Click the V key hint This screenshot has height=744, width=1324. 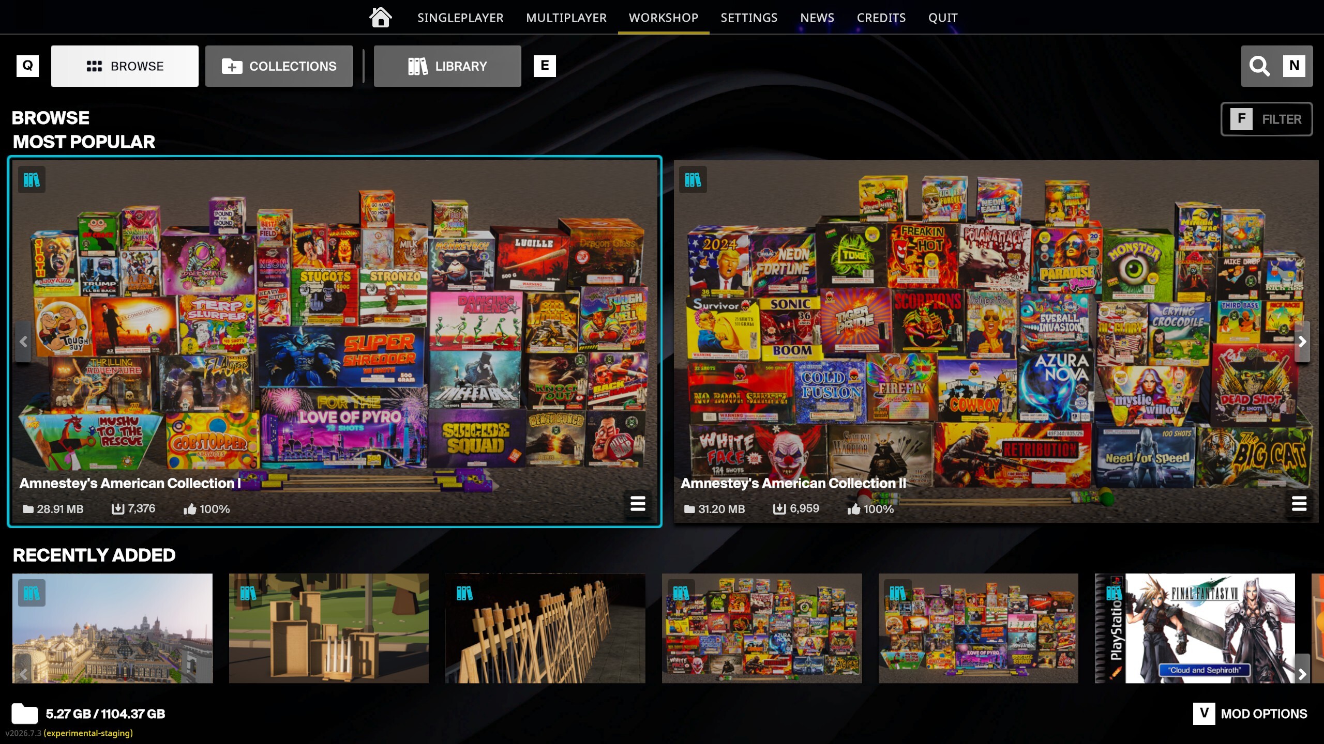pyautogui.click(x=1204, y=714)
